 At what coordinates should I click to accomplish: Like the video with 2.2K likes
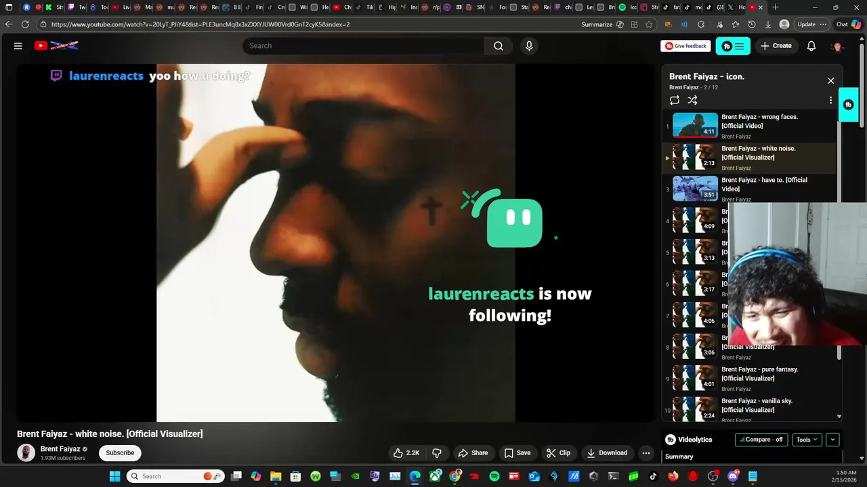point(406,453)
